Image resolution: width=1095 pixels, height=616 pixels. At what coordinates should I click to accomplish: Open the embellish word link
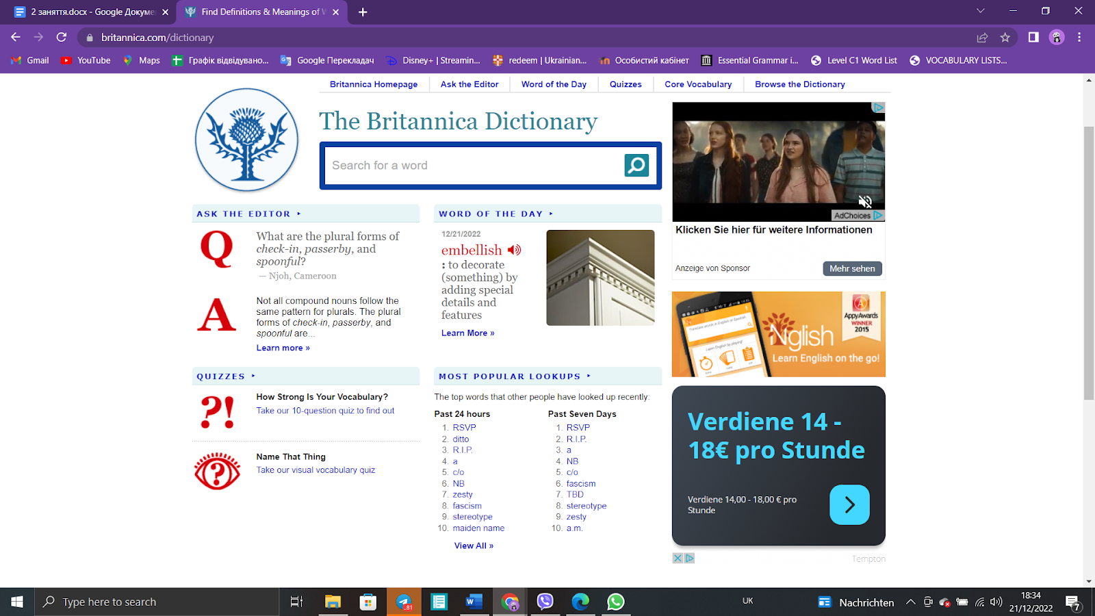472,250
